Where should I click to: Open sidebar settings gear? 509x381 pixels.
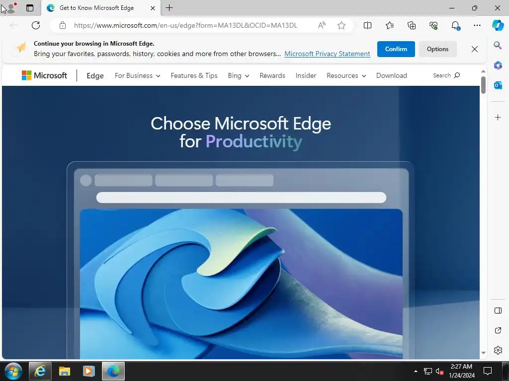click(498, 350)
